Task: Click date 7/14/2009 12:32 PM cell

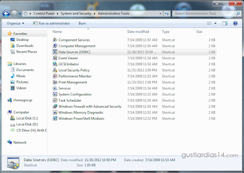Action: [x=142, y=119]
